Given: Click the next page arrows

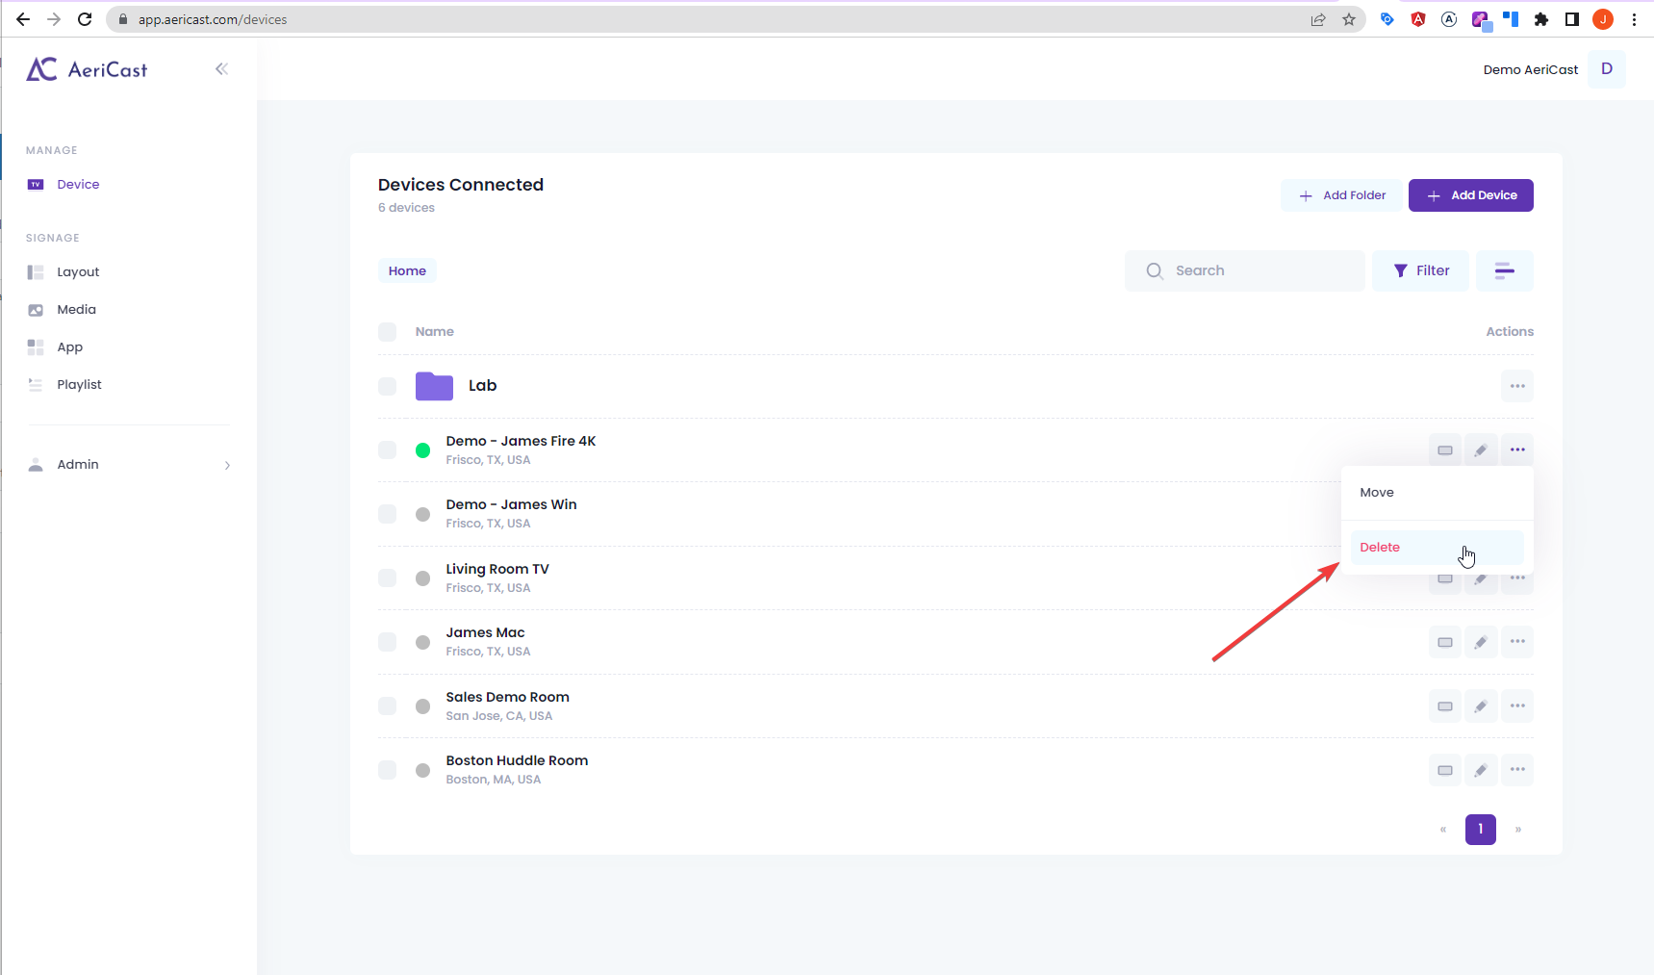Looking at the screenshot, I should [x=1518, y=829].
